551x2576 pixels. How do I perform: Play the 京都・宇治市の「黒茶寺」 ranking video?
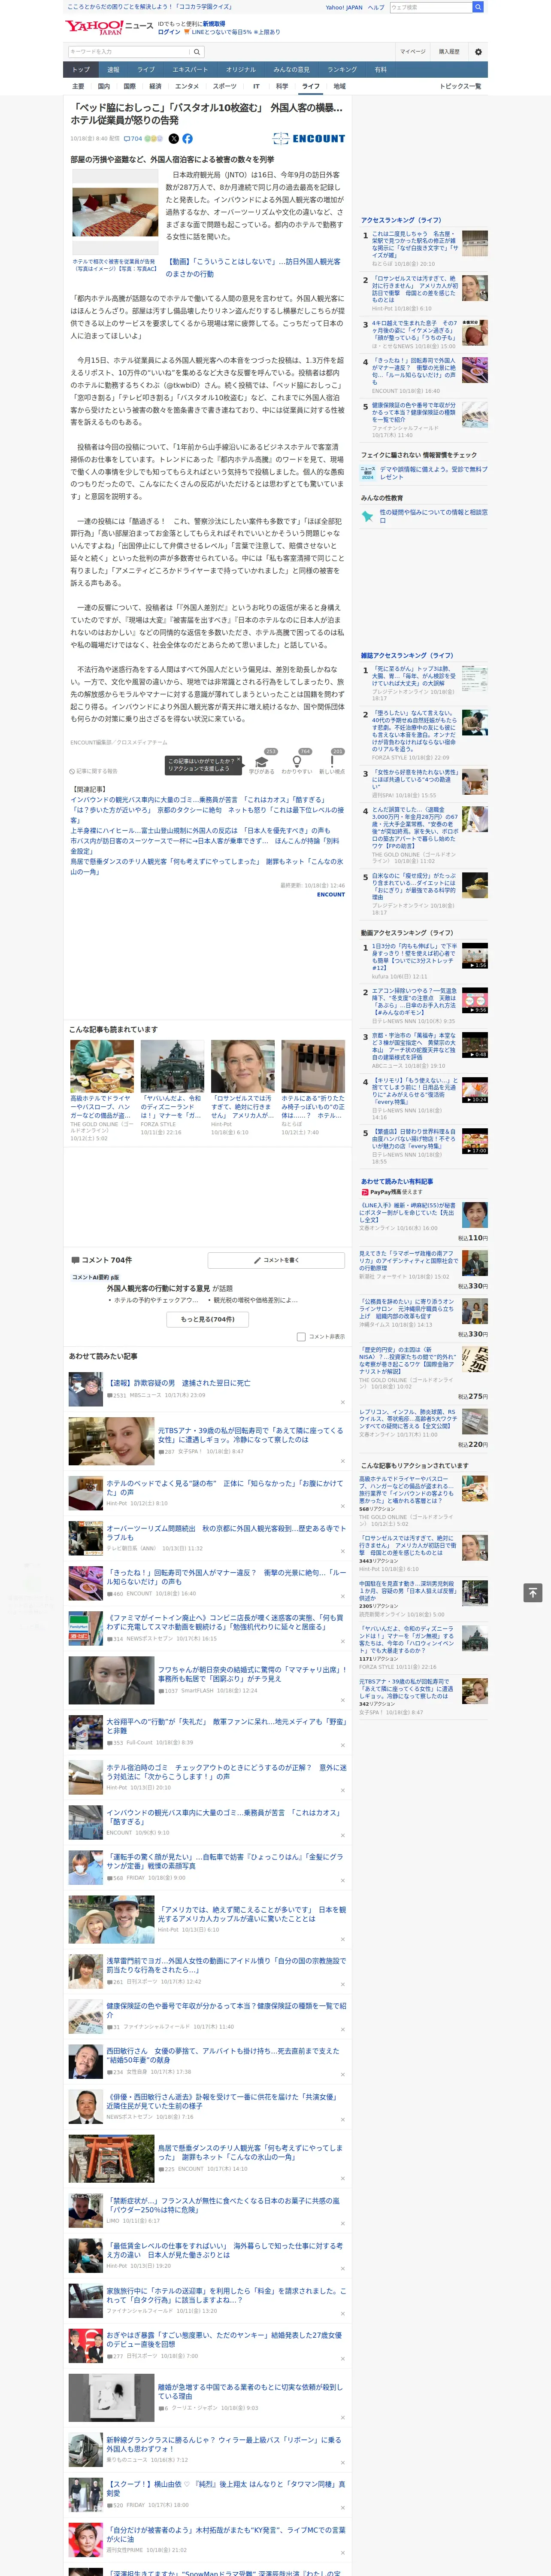[x=475, y=1046]
